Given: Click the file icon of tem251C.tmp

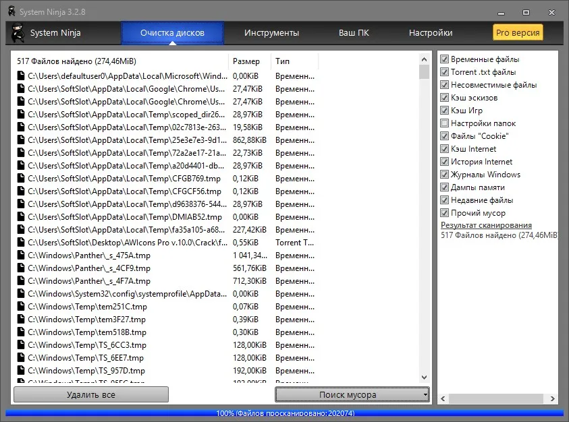Looking at the screenshot, I should tap(21, 306).
